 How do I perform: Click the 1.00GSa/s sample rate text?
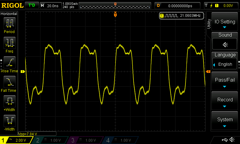pos(70,4)
